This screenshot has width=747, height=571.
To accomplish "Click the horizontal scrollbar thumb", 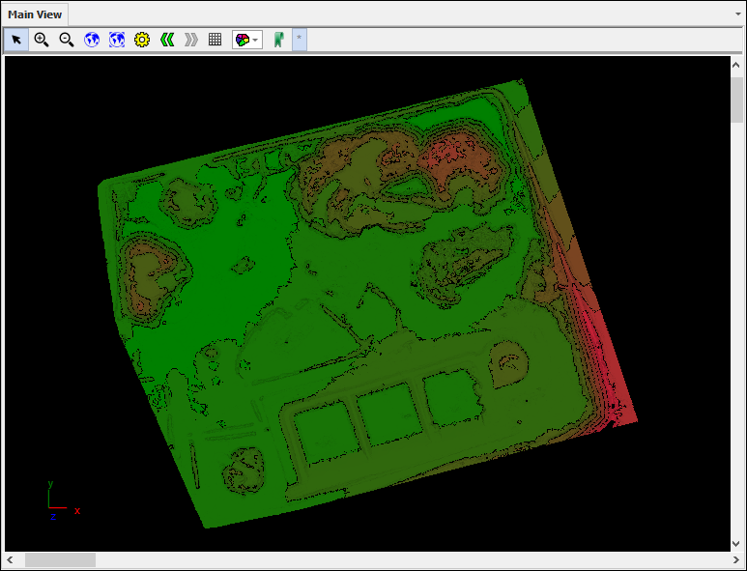I will click(60, 560).
